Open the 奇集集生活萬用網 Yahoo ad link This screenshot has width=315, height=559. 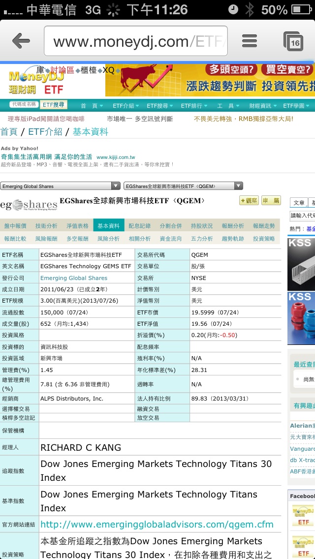[46, 157]
